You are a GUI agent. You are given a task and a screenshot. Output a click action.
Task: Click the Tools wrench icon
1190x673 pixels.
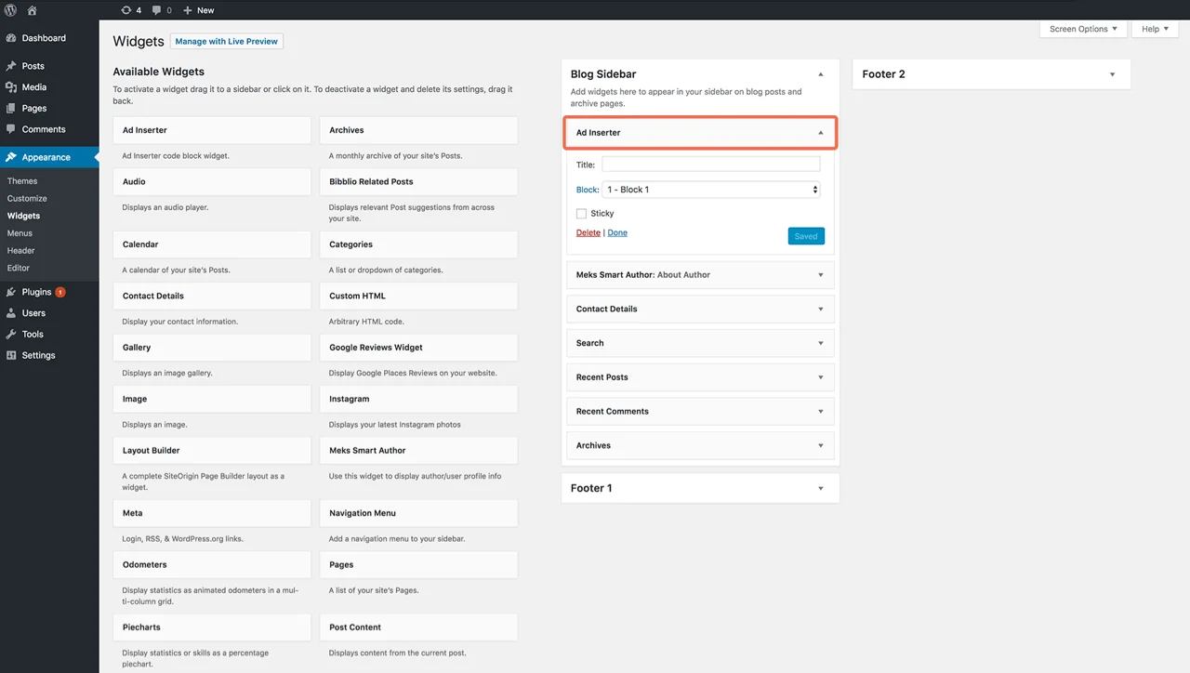coord(11,334)
